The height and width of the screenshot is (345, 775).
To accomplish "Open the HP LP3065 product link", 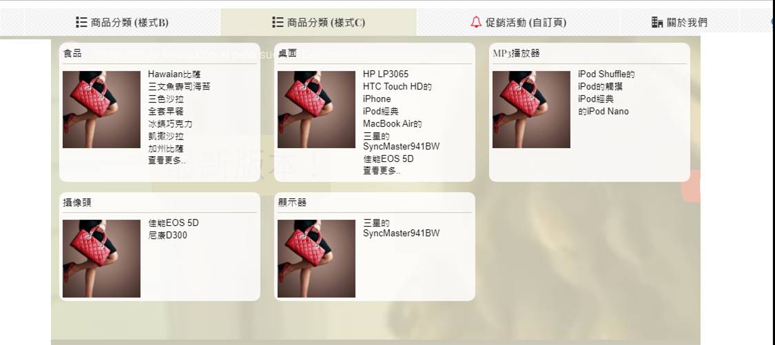I will click(x=386, y=74).
